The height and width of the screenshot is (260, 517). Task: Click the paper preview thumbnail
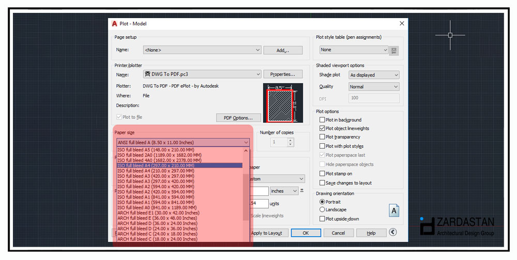pos(282,102)
